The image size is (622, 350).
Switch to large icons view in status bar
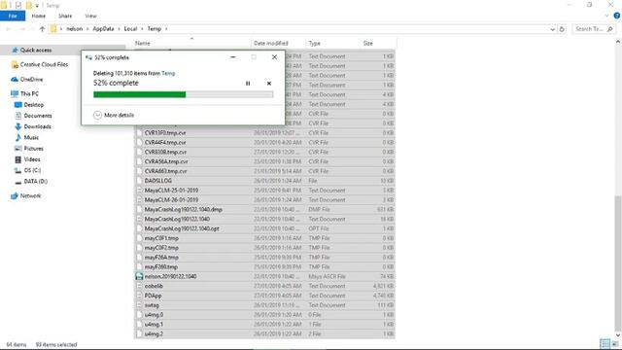tap(615, 344)
